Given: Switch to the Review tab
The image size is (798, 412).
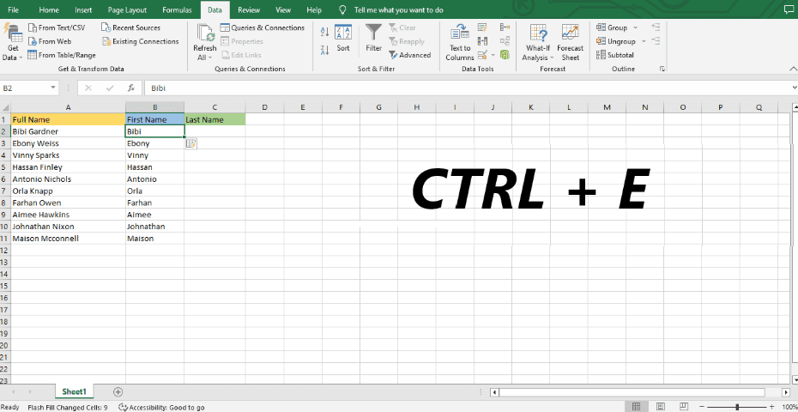Looking at the screenshot, I should point(249,9).
